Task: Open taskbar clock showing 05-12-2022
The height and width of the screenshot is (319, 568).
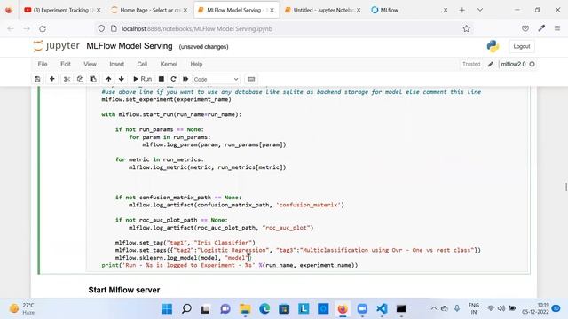Action: point(535,308)
